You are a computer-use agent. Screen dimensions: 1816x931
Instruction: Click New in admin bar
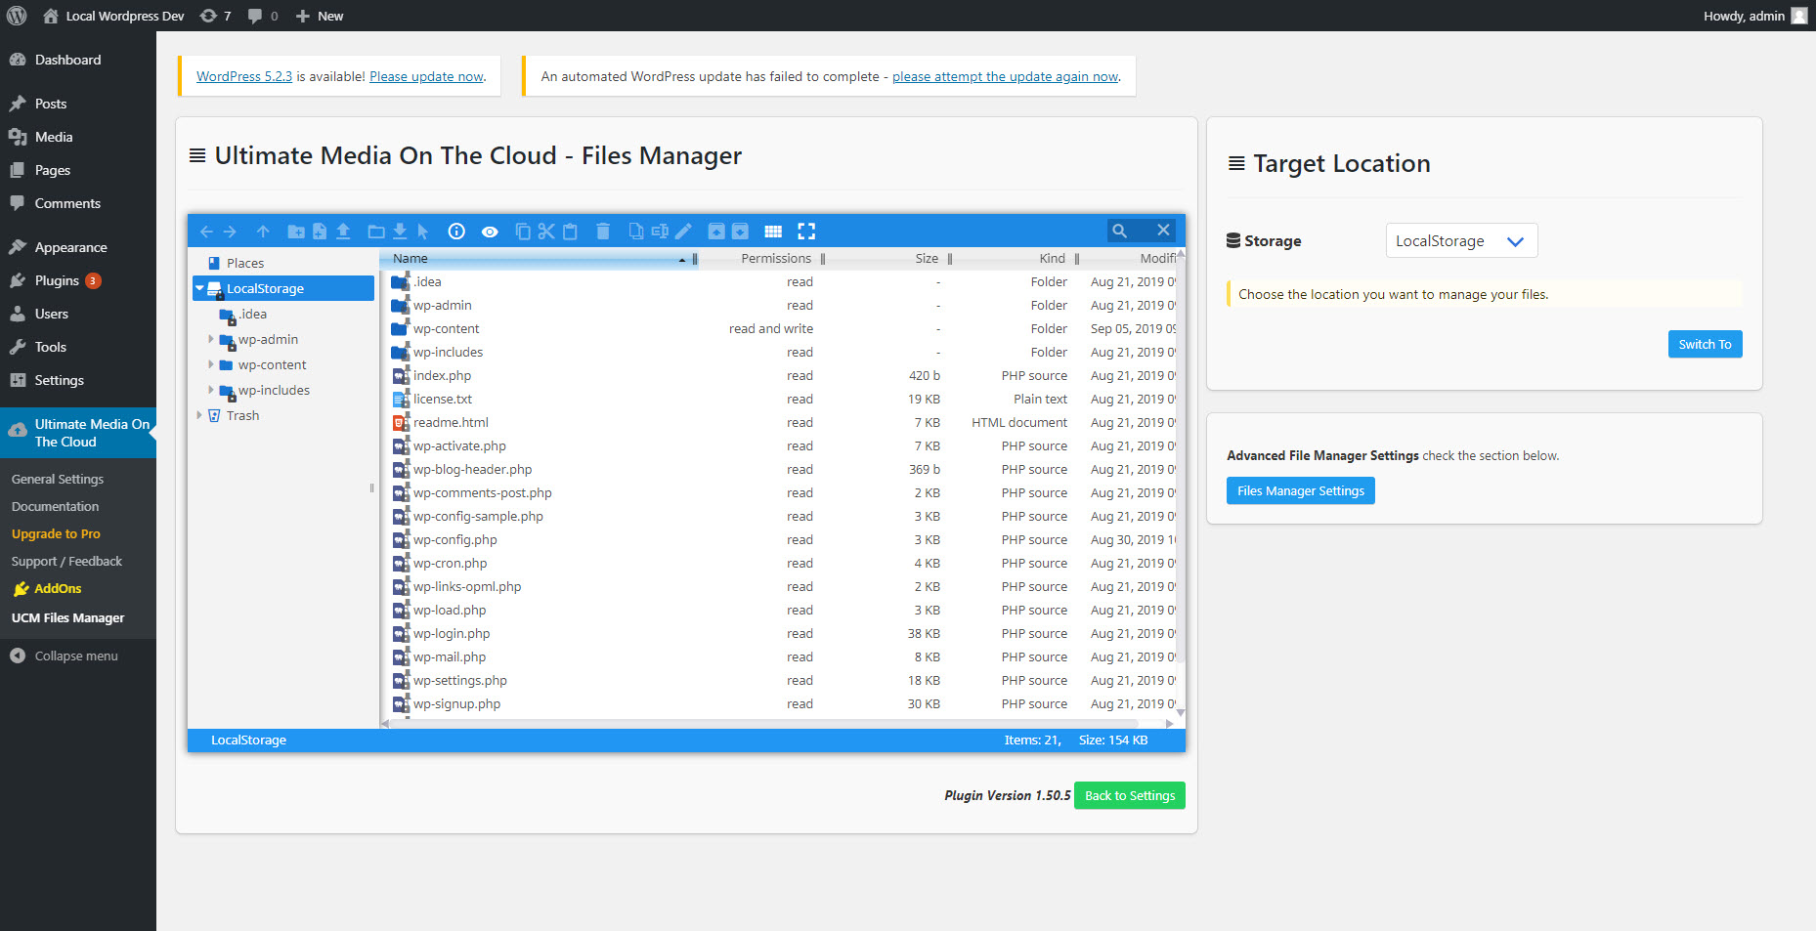click(x=320, y=16)
